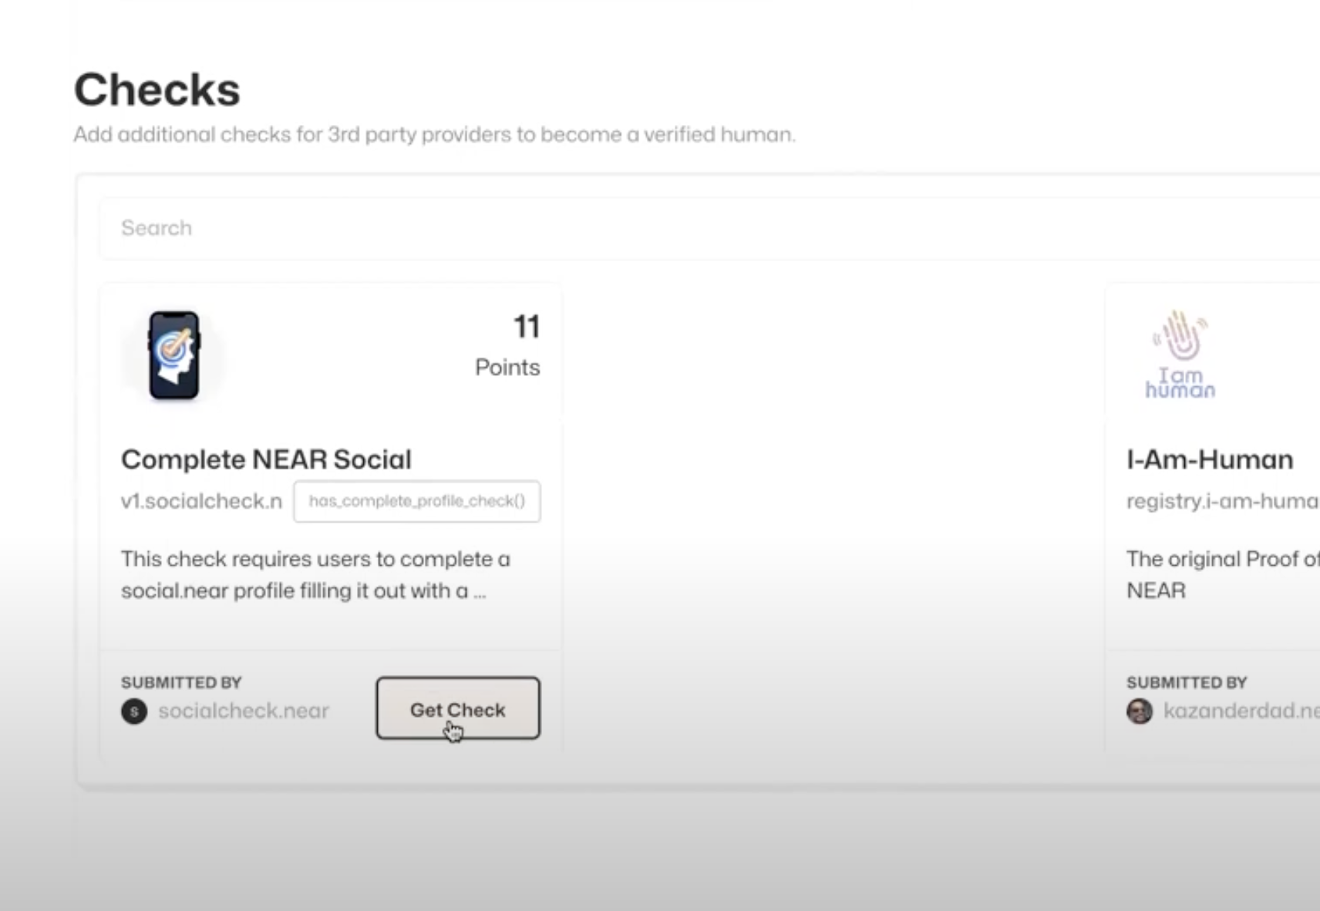Click the Get Check button
Screen dimensions: 1320x911
[458, 708]
